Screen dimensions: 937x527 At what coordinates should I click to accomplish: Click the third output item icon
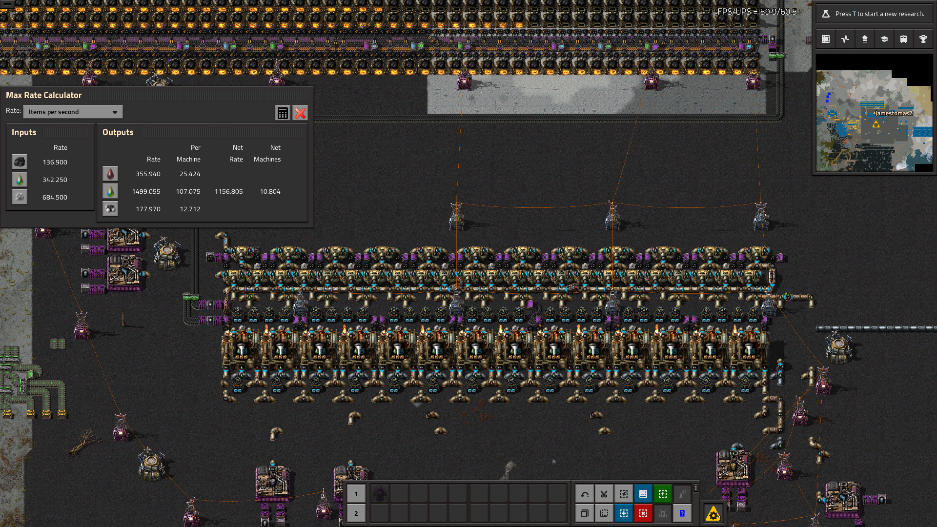pos(110,209)
